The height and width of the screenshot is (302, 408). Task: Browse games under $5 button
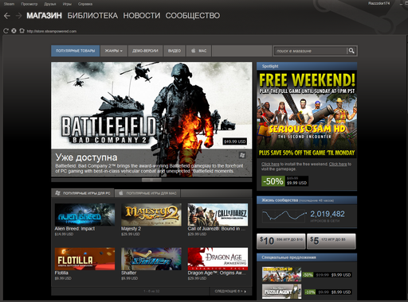click(331, 241)
